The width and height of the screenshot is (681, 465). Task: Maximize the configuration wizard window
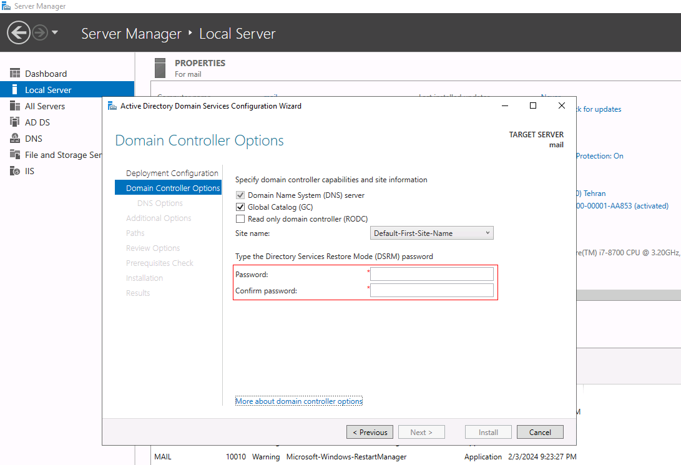click(x=533, y=105)
